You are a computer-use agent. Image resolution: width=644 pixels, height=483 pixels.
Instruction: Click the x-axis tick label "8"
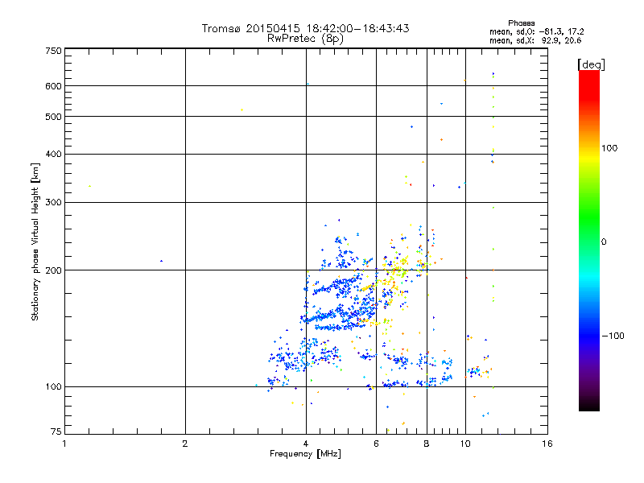pos(427,444)
